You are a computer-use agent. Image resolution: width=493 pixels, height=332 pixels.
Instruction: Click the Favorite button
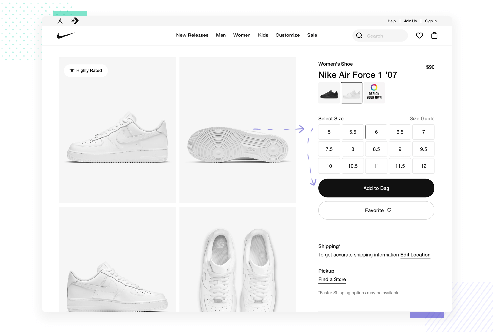376,210
